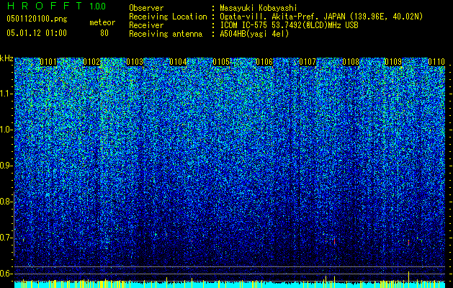This screenshot has height=288, width=453.
Task: Select the meteor count value 80
Action: (104, 33)
